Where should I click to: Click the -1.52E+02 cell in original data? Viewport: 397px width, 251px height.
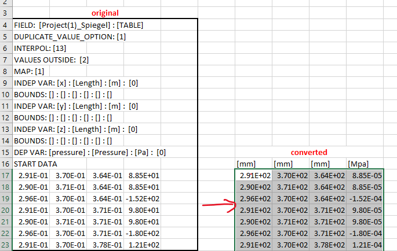click(141, 198)
